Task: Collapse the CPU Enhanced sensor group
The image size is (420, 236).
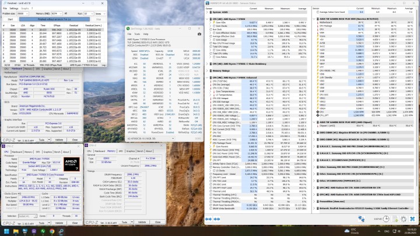Action: 207,78
